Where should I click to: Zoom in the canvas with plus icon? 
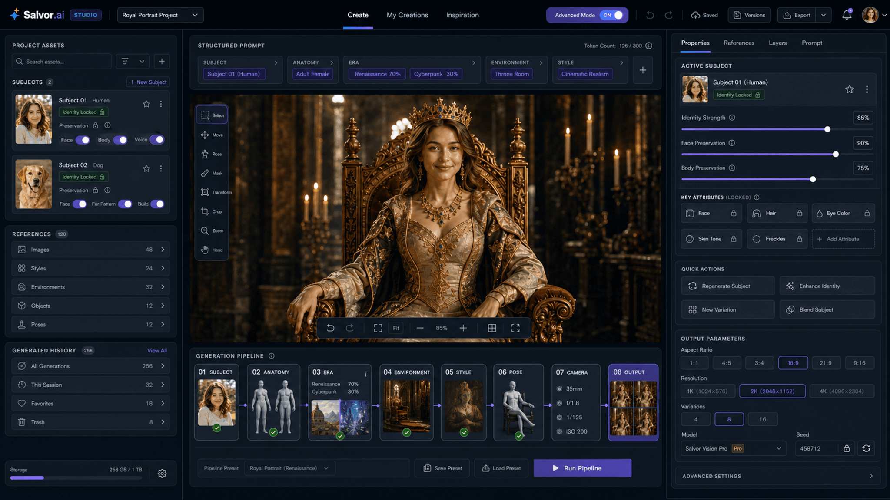[x=463, y=328]
